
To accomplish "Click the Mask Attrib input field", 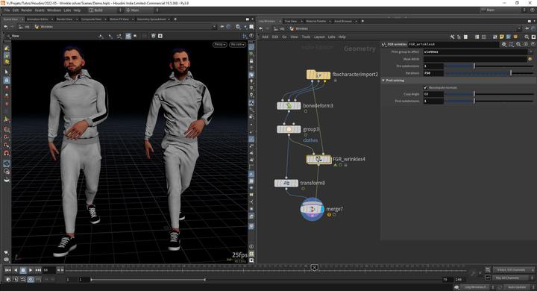I will point(475,59).
